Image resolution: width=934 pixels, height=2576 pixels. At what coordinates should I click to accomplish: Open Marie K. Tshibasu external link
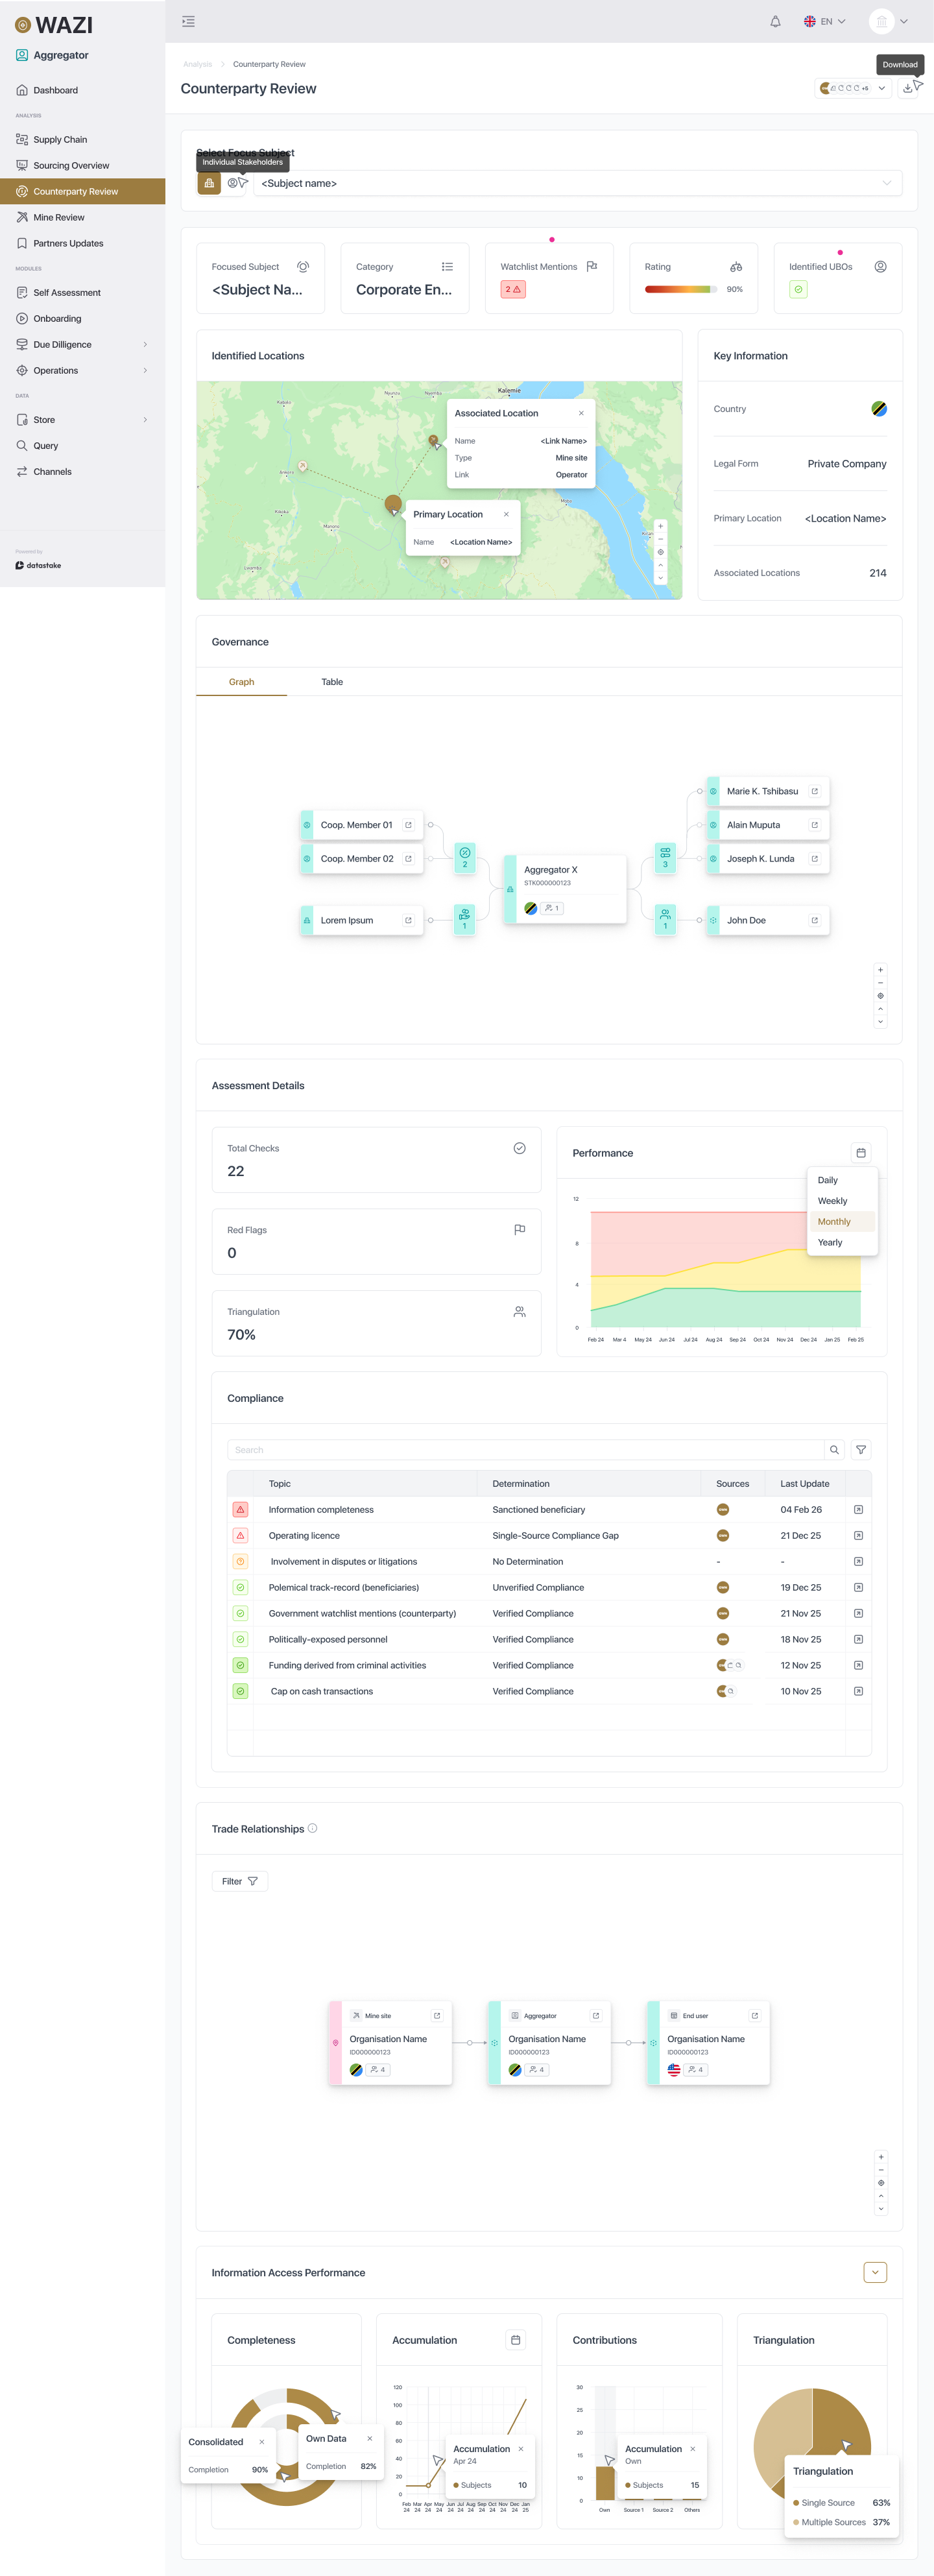click(x=814, y=791)
